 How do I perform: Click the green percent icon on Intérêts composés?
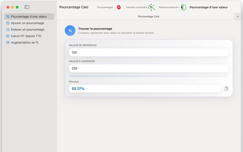(x=151, y=7)
